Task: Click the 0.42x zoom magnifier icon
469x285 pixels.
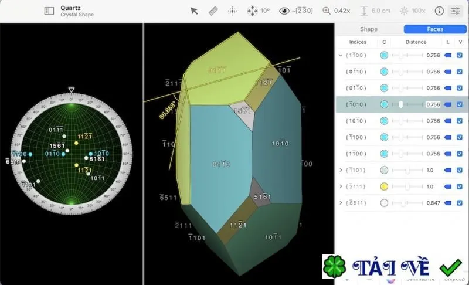Action: pos(327,11)
